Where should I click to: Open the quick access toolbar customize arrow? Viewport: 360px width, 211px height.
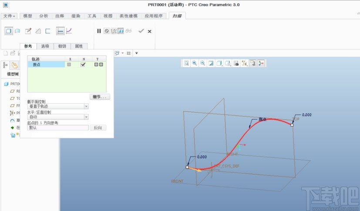pyautogui.click(x=137, y=53)
